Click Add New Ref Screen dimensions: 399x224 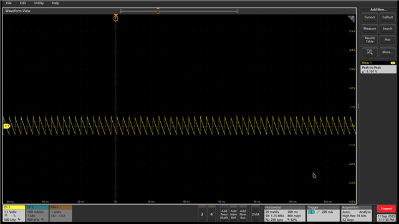point(233,214)
